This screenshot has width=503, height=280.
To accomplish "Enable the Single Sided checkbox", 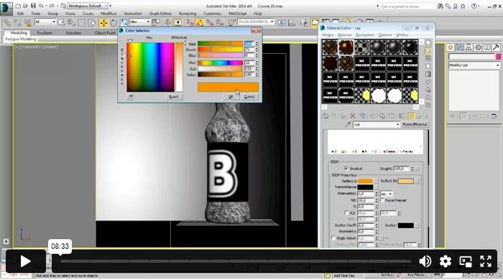I will [333, 238].
